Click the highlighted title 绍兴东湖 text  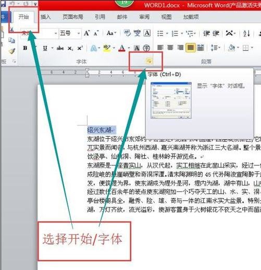click(x=100, y=130)
